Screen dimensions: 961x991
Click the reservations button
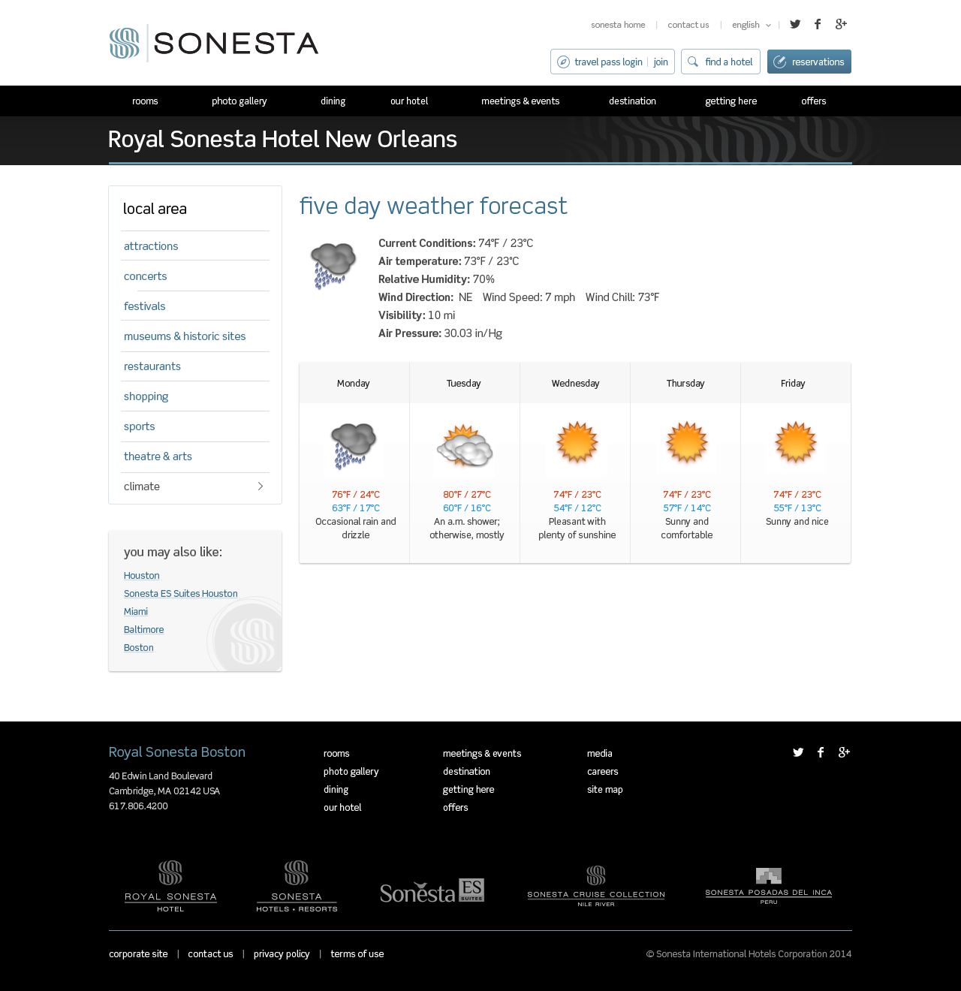809,62
